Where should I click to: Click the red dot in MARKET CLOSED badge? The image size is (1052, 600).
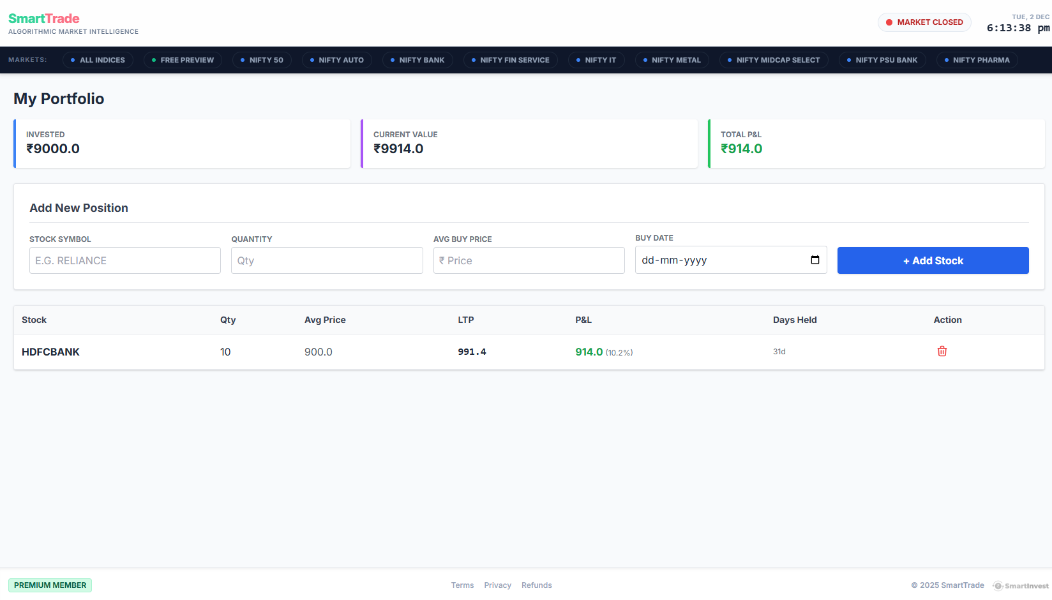point(889,22)
